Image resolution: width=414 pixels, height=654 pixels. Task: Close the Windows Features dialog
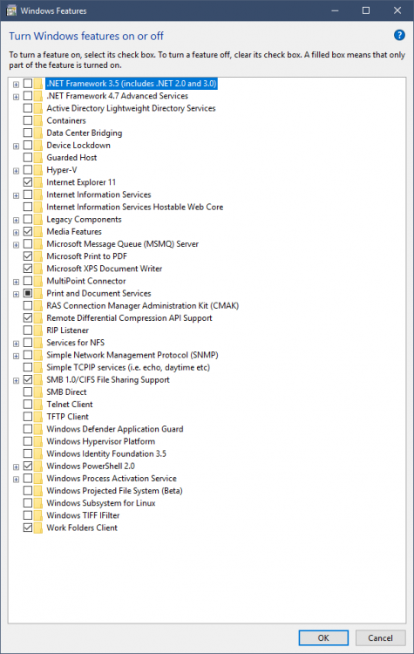click(x=397, y=10)
